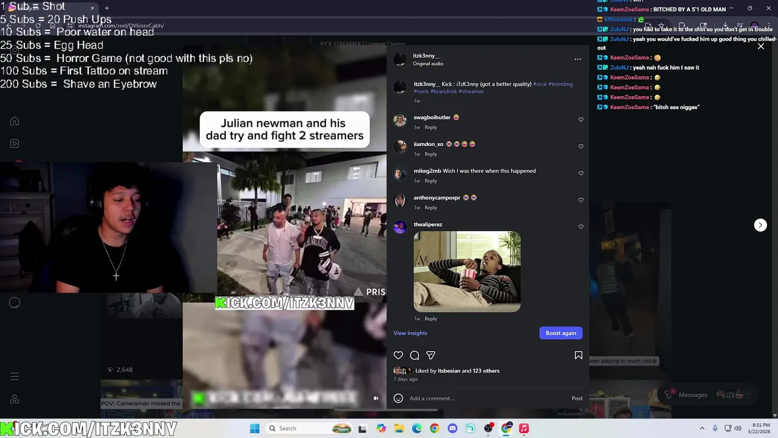
Task: Click browser address bar URL
Action: pyautogui.click(x=121, y=26)
